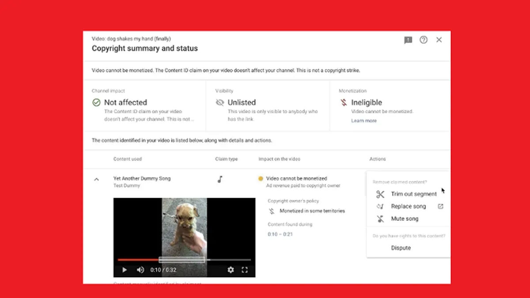Image resolution: width=530 pixels, height=298 pixels.
Task: Click the Content found during label
Action: click(290, 224)
